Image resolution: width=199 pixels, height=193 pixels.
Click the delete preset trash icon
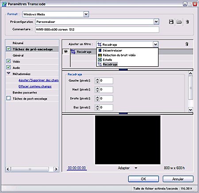pyautogui.click(x=187, y=22)
